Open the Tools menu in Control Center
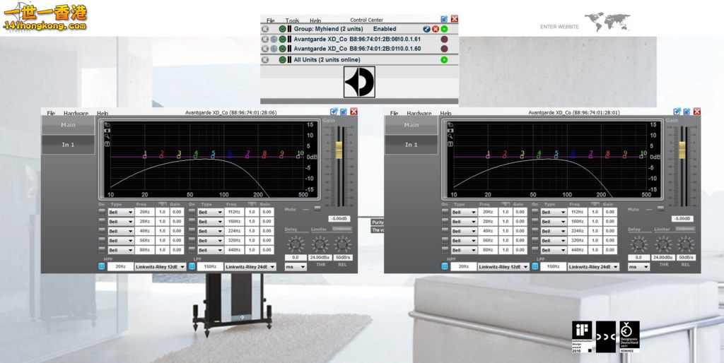The width and height of the screenshot is (724, 363). tap(292, 21)
